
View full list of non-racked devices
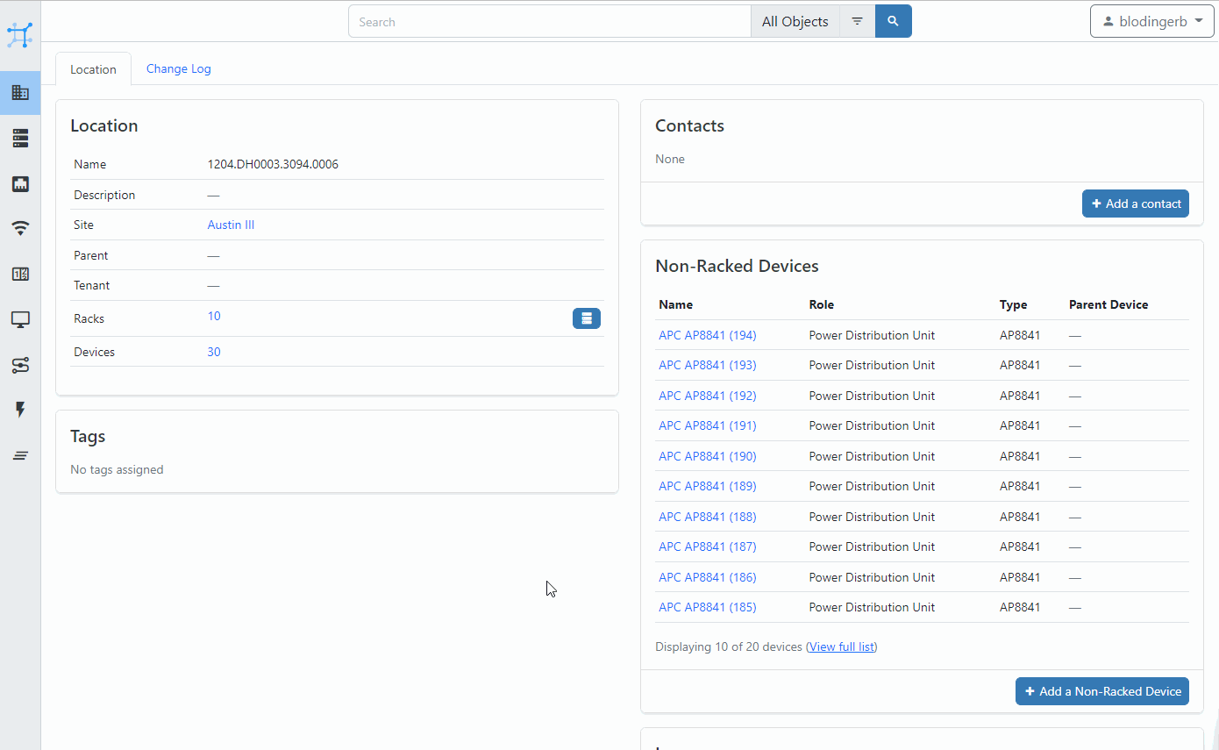(841, 646)
